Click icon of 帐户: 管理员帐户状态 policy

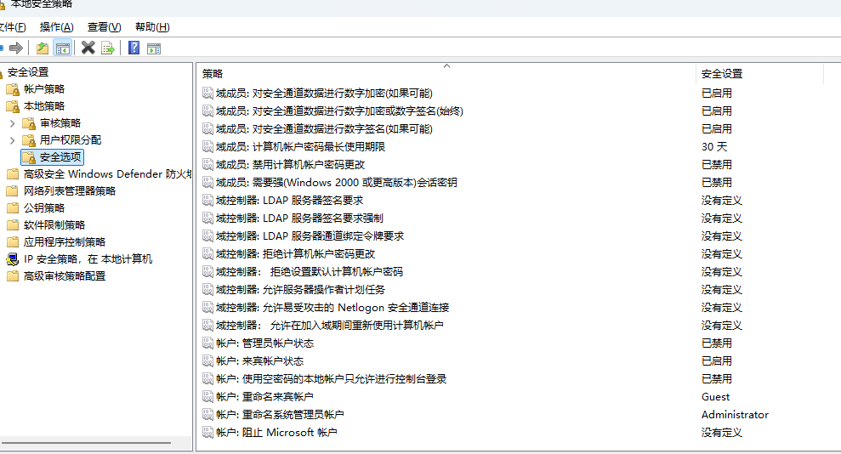(x=207, y=343)
